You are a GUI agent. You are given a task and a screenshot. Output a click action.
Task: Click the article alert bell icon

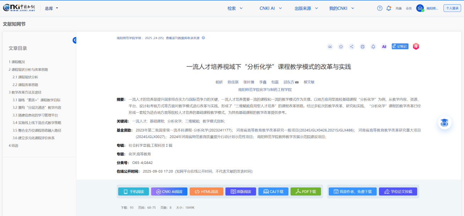click(373, 46)
